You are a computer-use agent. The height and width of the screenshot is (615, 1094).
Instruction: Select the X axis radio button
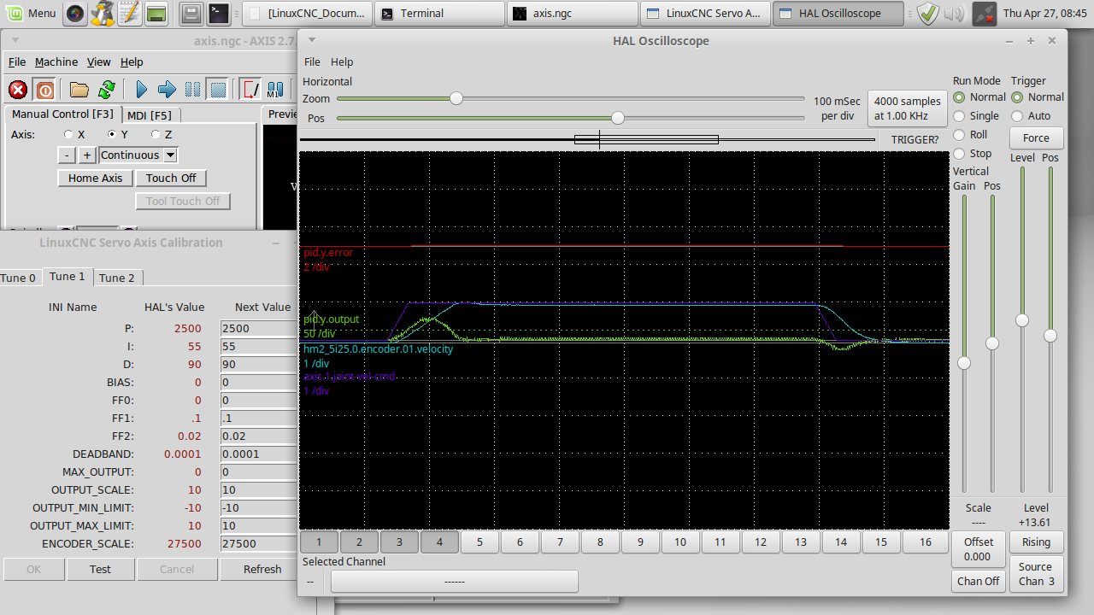(x=68, y=134)
